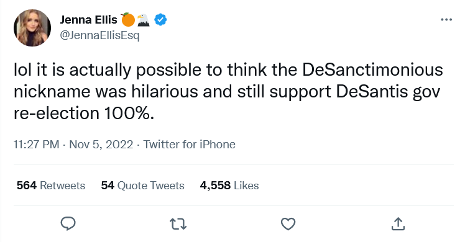465x242 pixels.
Task: Open the Twitter for iPhone source link
Action: pos(189,145)
